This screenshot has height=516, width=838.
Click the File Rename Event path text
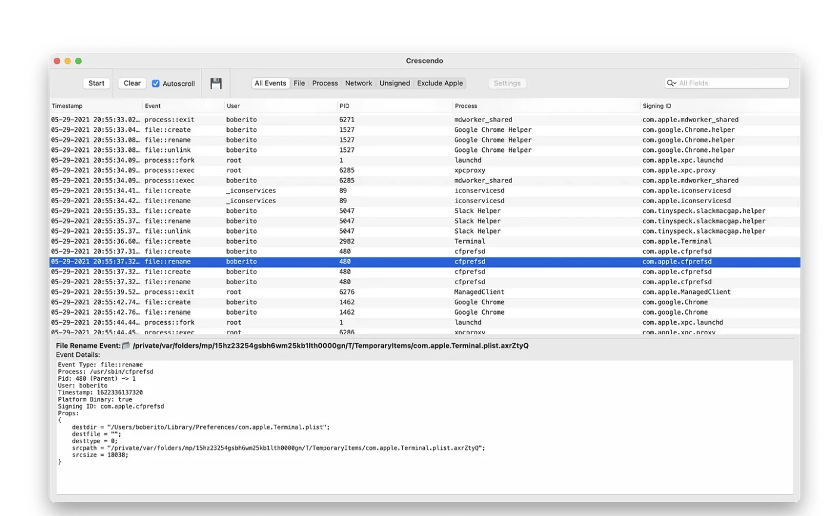click(x=331, y=346)
